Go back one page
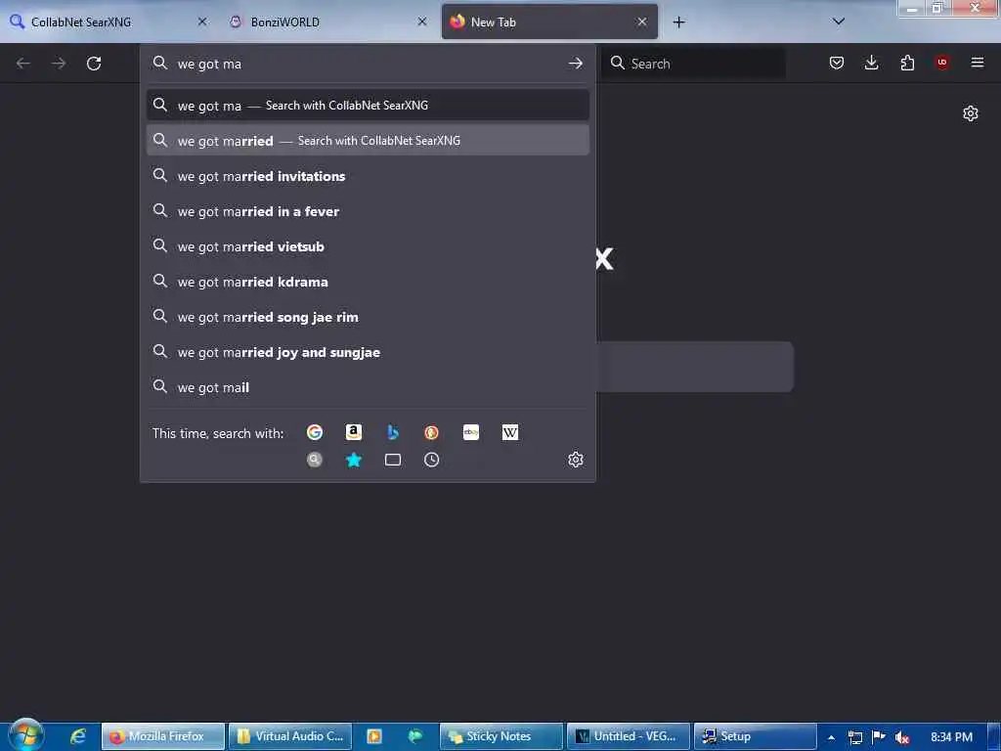Viewport: 1001px width, 751px height. [x=23, y=64]
